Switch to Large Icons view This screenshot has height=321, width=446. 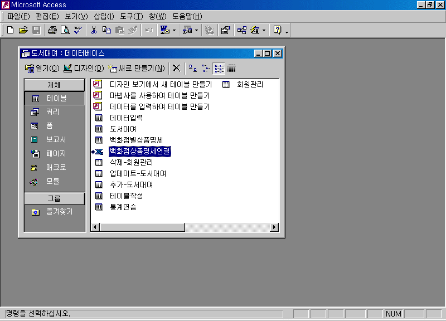192,68
